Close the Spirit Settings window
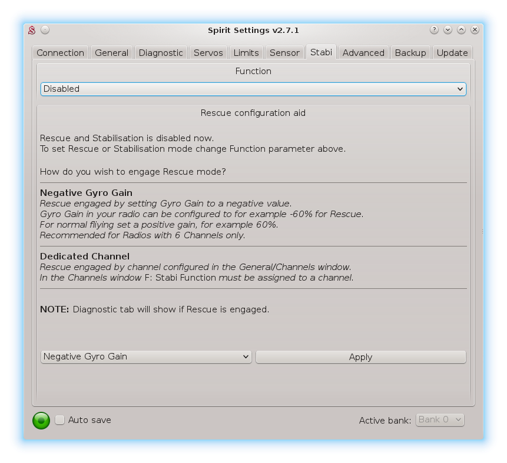The width and height of the screenshot is (507, 463). (x=475, y=30)
